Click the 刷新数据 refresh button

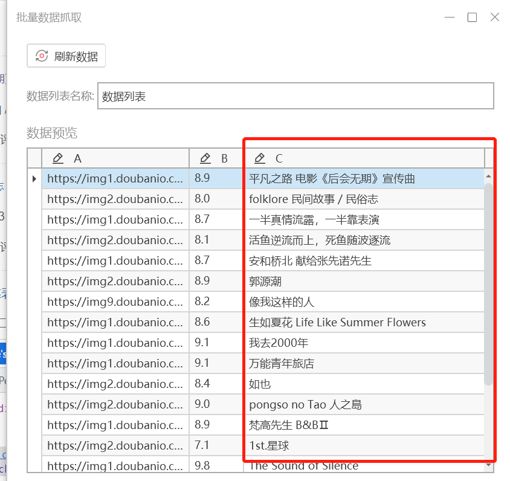(66, 56)
